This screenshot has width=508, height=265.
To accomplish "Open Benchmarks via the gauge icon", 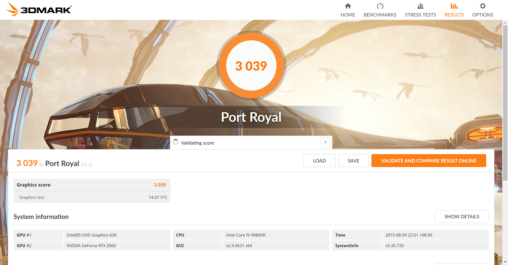I will click(380, 6).
